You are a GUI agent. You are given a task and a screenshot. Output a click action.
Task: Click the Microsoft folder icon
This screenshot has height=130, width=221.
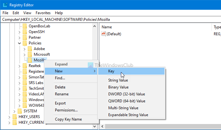point(30,54)
